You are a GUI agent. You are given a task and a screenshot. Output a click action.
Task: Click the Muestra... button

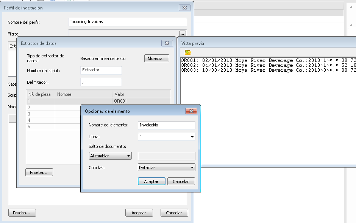[x=156, y=58]
